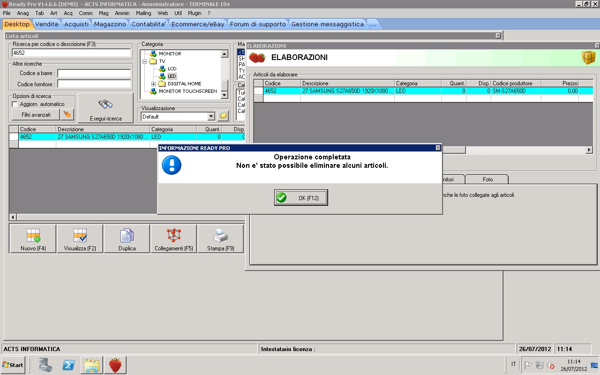Close the Informazione Ready Pro dialog
Image resolution: width=600 pixels, height=375 pixels.
coord(438,148)
